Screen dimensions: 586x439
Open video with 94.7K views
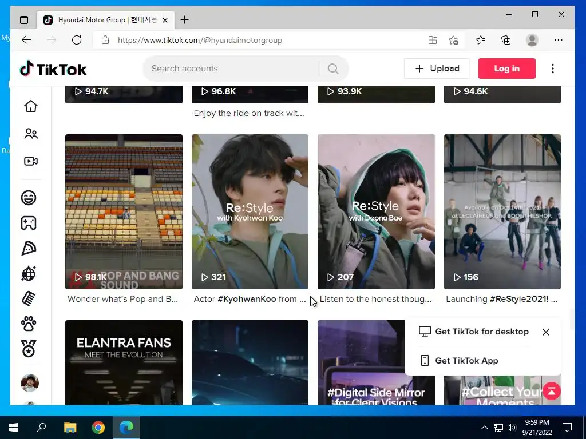point(124,94)
